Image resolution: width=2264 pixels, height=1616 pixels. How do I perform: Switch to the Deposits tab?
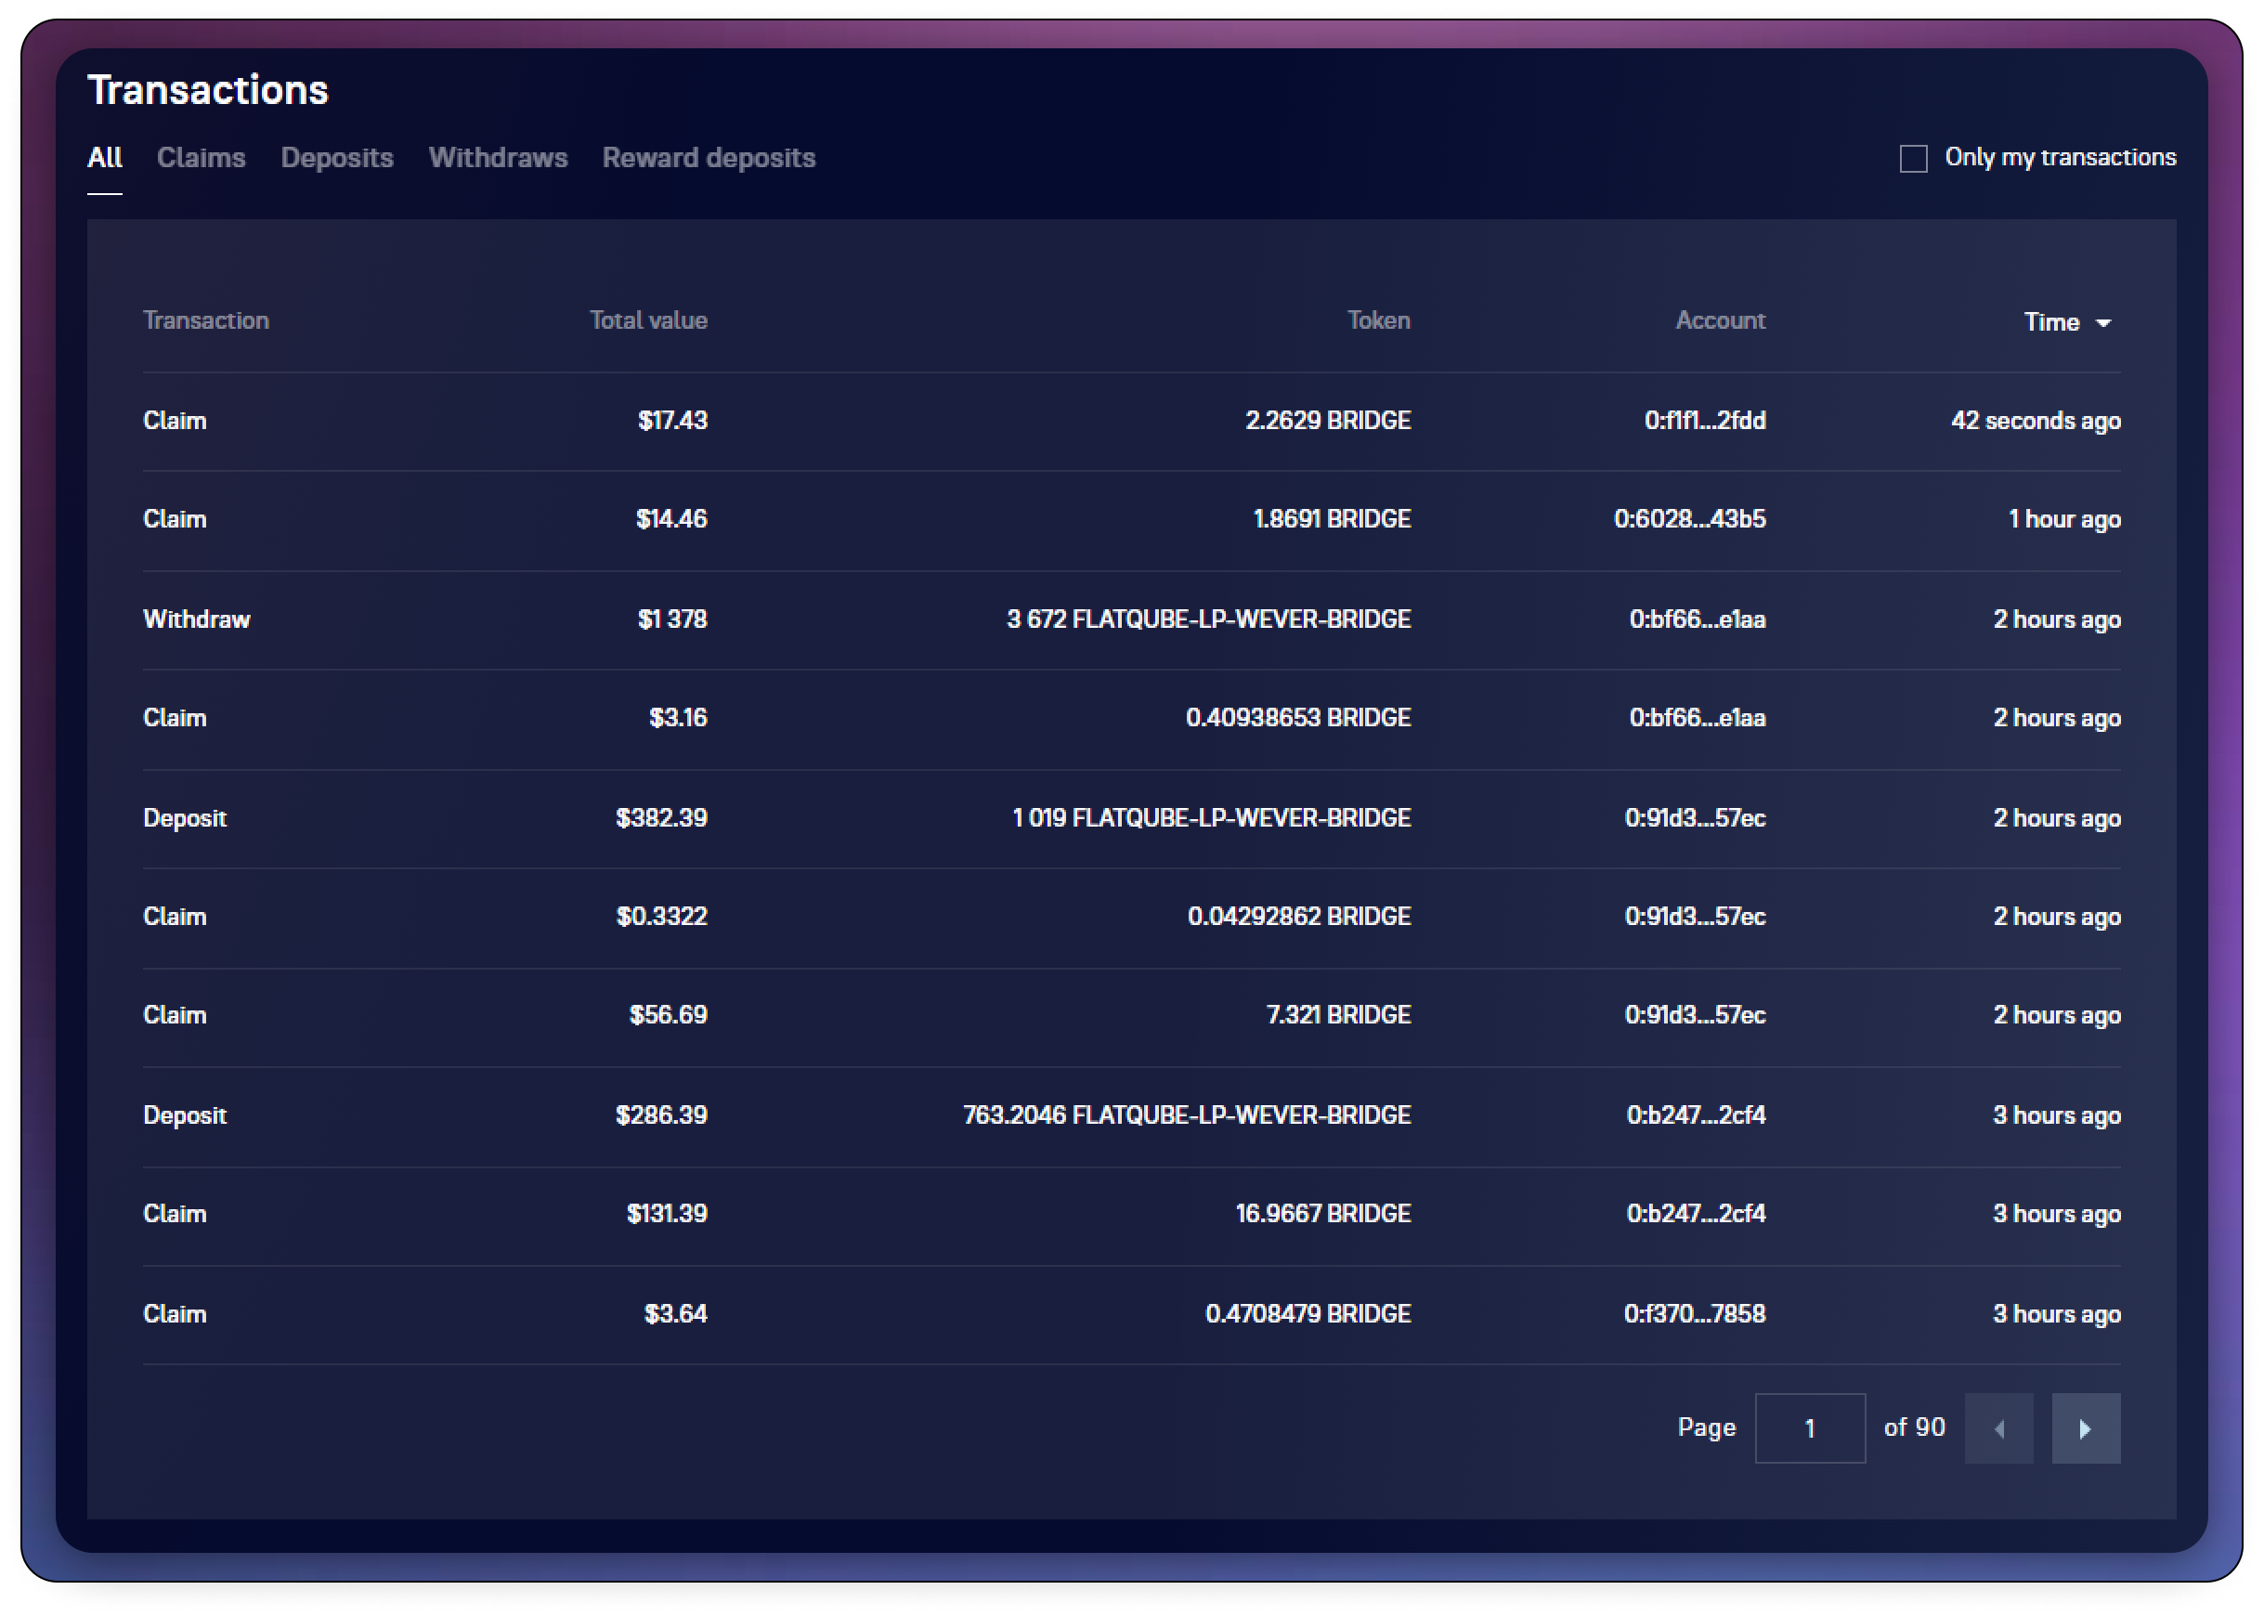[x=337, y=157]
